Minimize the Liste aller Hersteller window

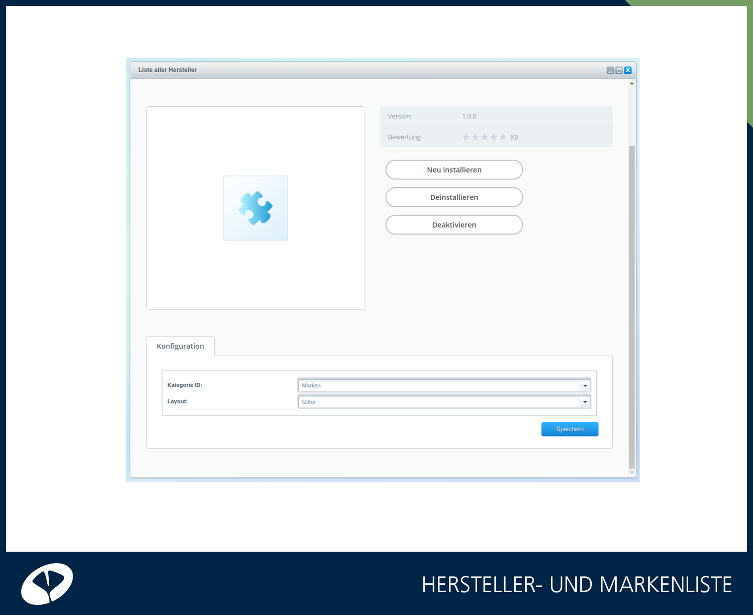pos(610,70)
